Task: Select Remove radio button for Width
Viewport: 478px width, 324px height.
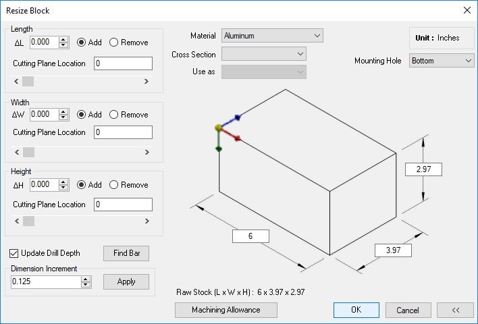Action: point(113,115)
